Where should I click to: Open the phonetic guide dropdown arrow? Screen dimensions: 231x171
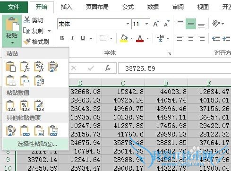(168, 38)
